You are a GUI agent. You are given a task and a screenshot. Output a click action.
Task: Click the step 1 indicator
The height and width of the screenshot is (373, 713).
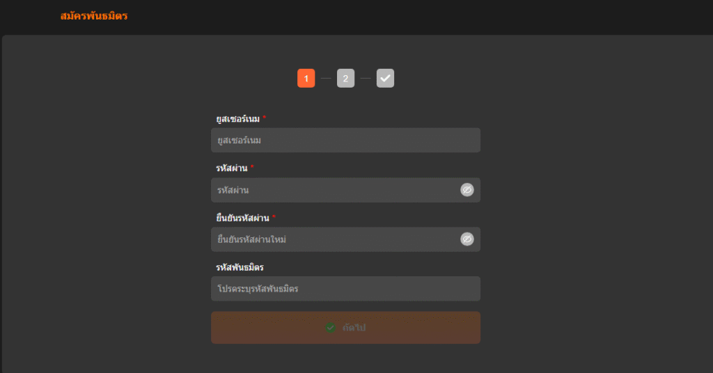coord(306,79)
